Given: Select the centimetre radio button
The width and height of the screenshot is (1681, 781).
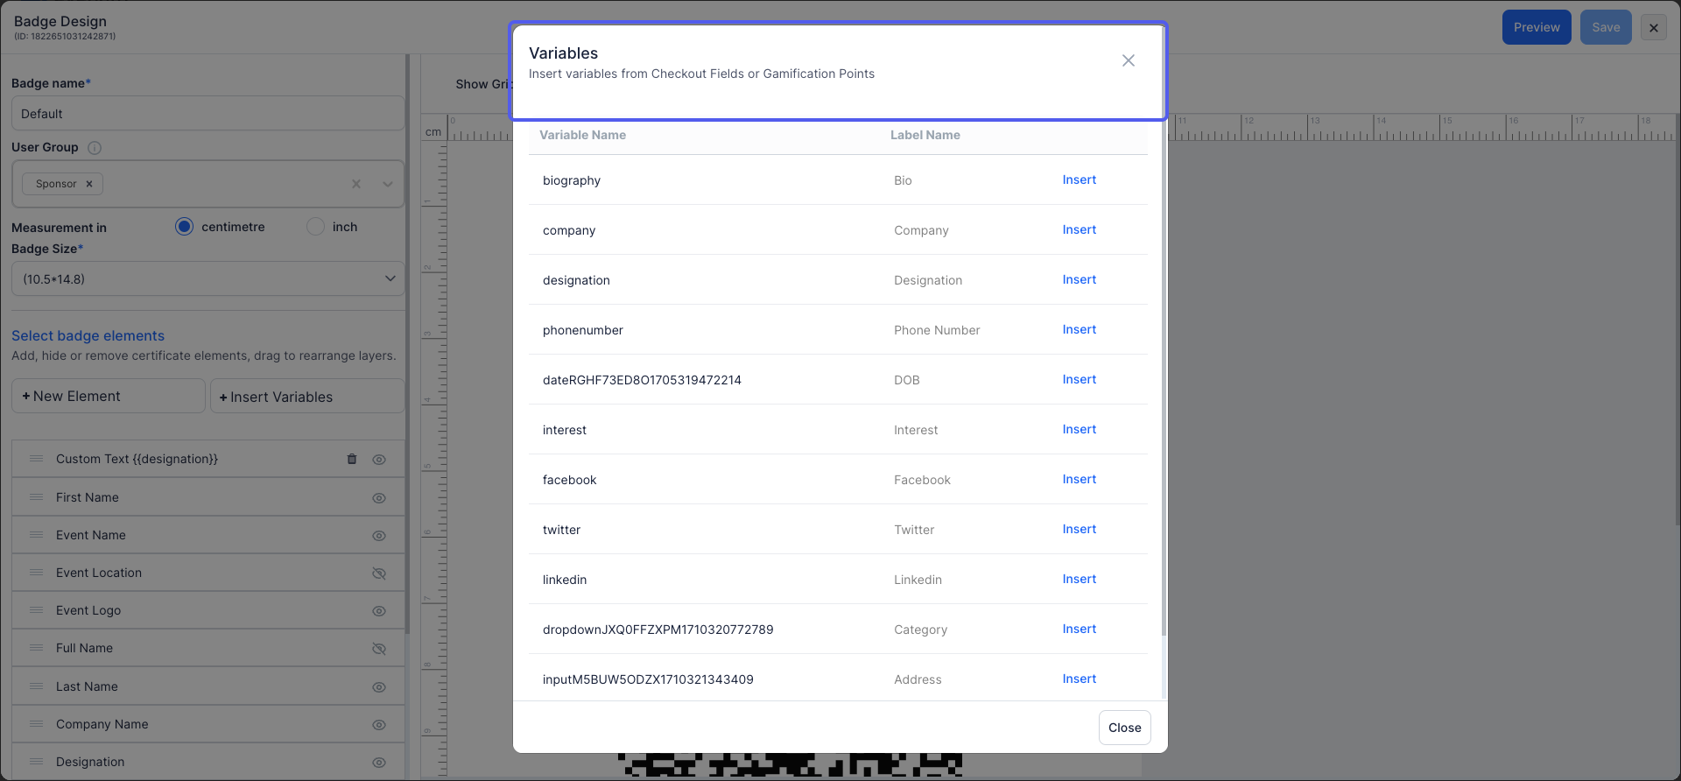Looking at the screenshot, I should pos(184,227).
